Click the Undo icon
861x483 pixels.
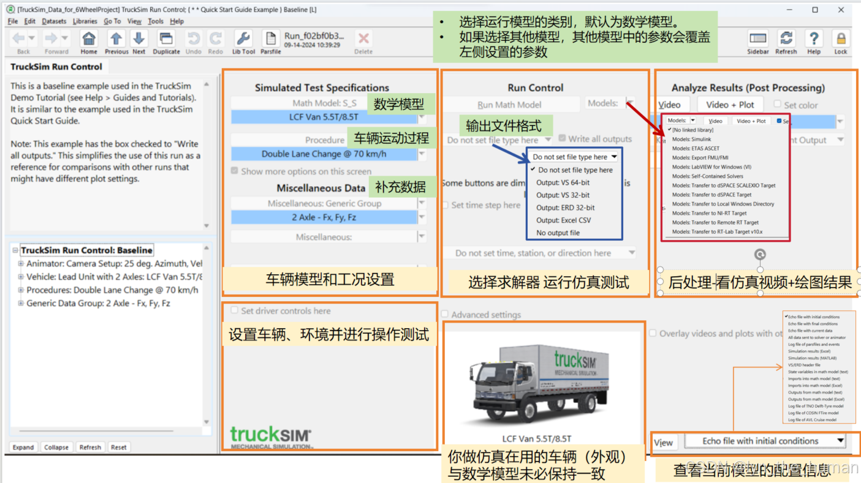coord(194,39)
